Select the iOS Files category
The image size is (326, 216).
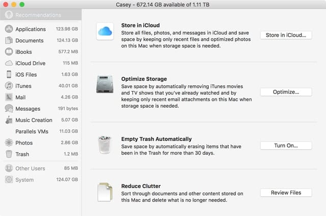(26, 75)
